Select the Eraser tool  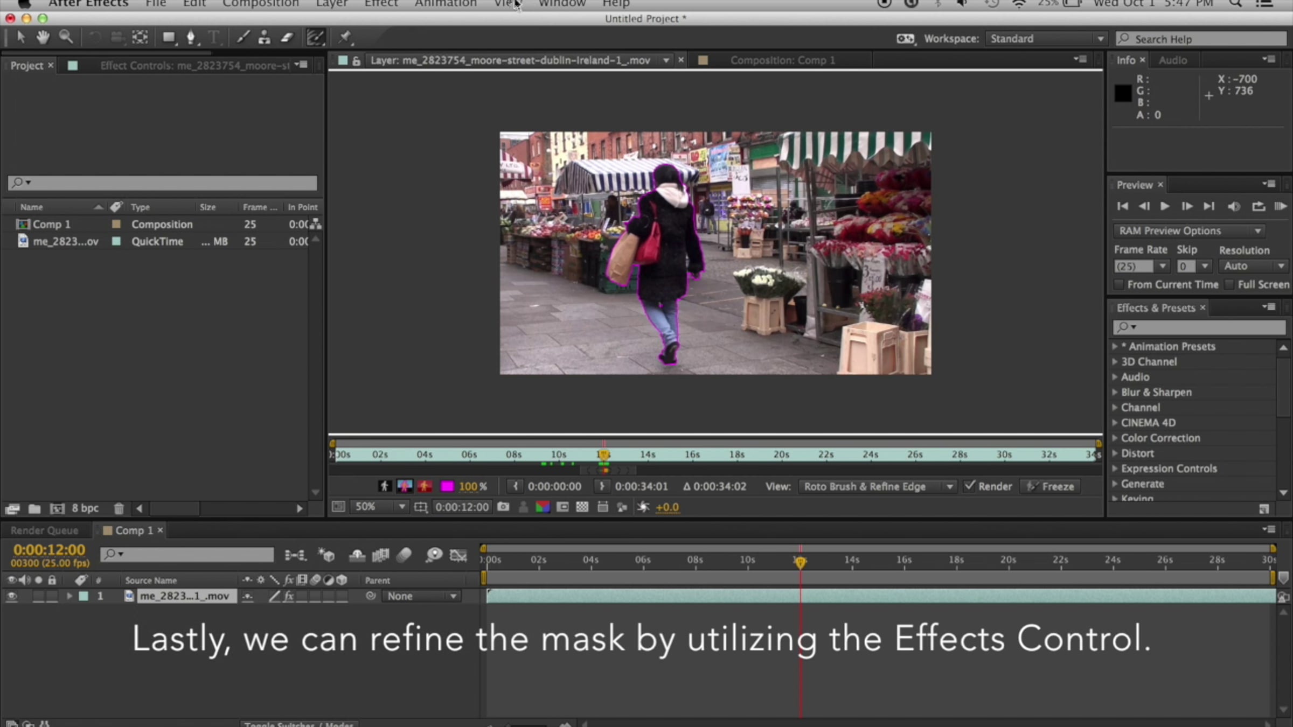287,37
